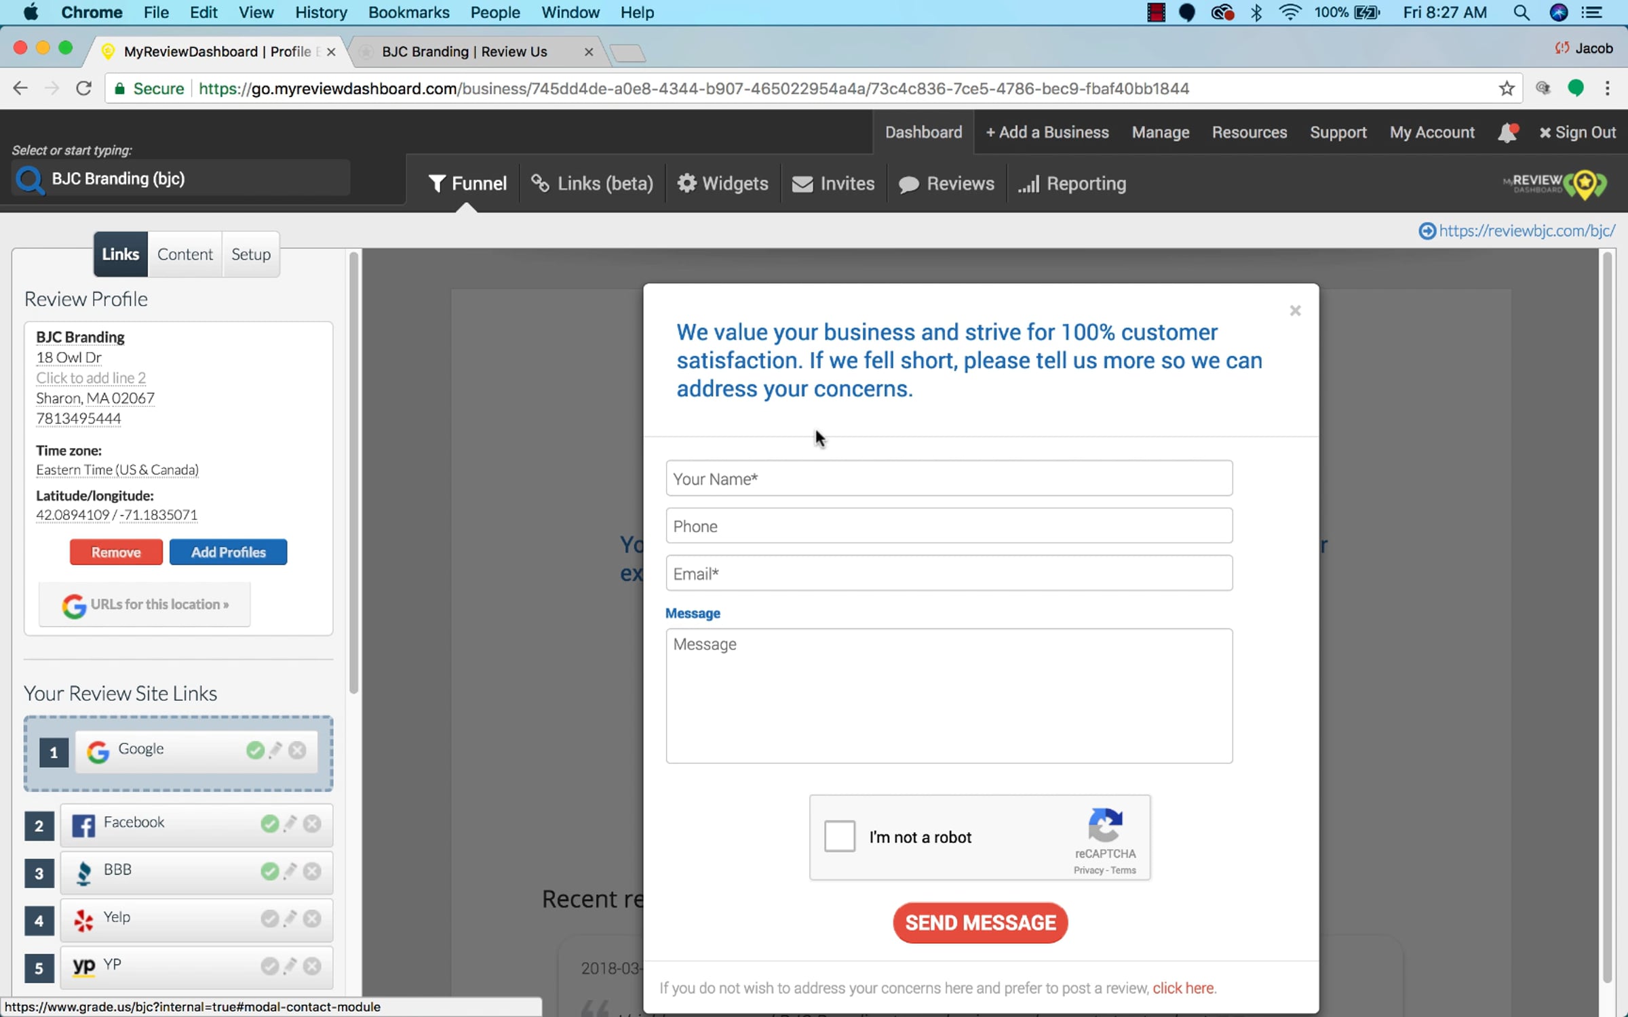Image resolution: width=1628 pixels, height=1017 pixels.
Task: Click + Add a Business
Action: pyautogui.click(x=1047, y=132)
